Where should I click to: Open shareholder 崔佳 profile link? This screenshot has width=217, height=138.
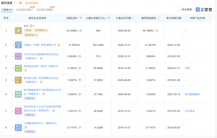[26, 26]
